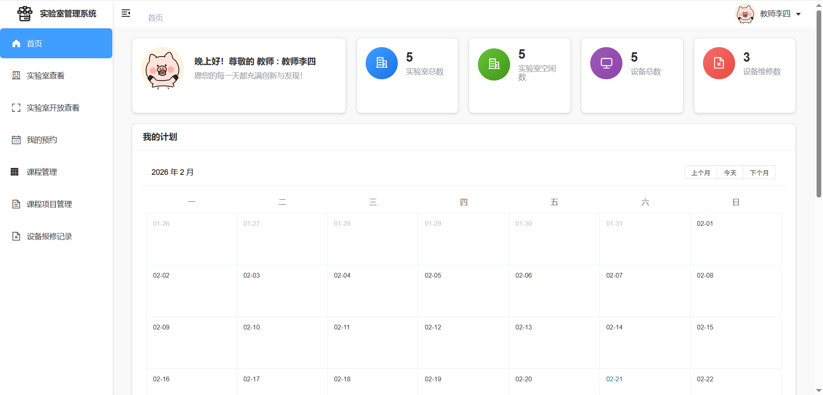
Task: Click the page vertical scrollbar thumb
Action: [x=819, y=103]
